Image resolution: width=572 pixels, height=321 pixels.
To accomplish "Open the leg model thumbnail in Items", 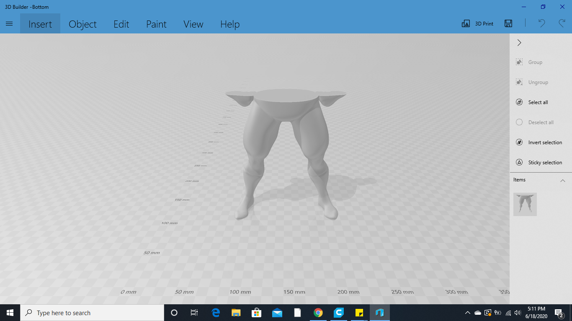I will [525, 204].
